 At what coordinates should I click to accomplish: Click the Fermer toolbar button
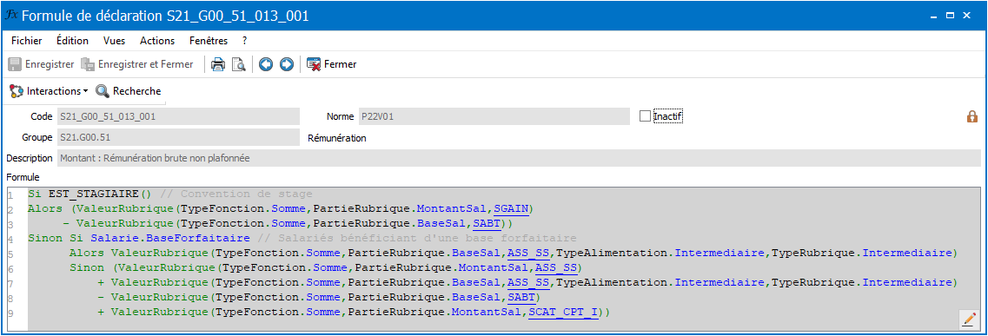click(331, 64)
